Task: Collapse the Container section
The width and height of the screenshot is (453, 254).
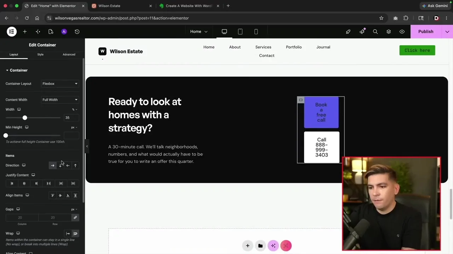Action: 17,70
